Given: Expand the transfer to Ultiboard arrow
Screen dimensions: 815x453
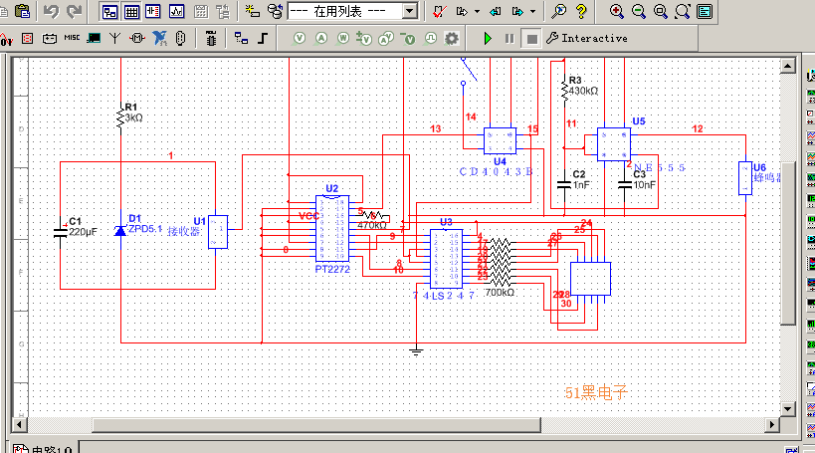Looking at the screenshot, I should [x=477, y=11].
